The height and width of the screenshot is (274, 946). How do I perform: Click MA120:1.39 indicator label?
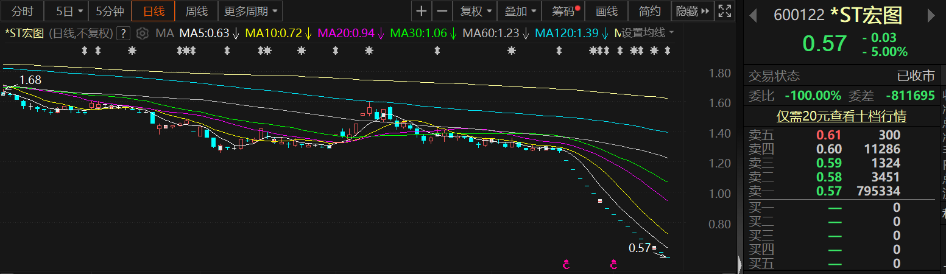click(567, 33)
